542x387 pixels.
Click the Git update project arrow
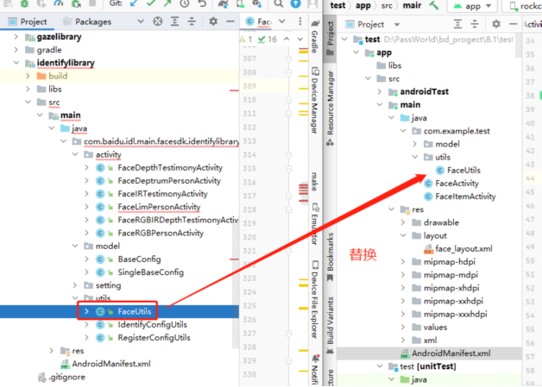[x=134, y=3]
